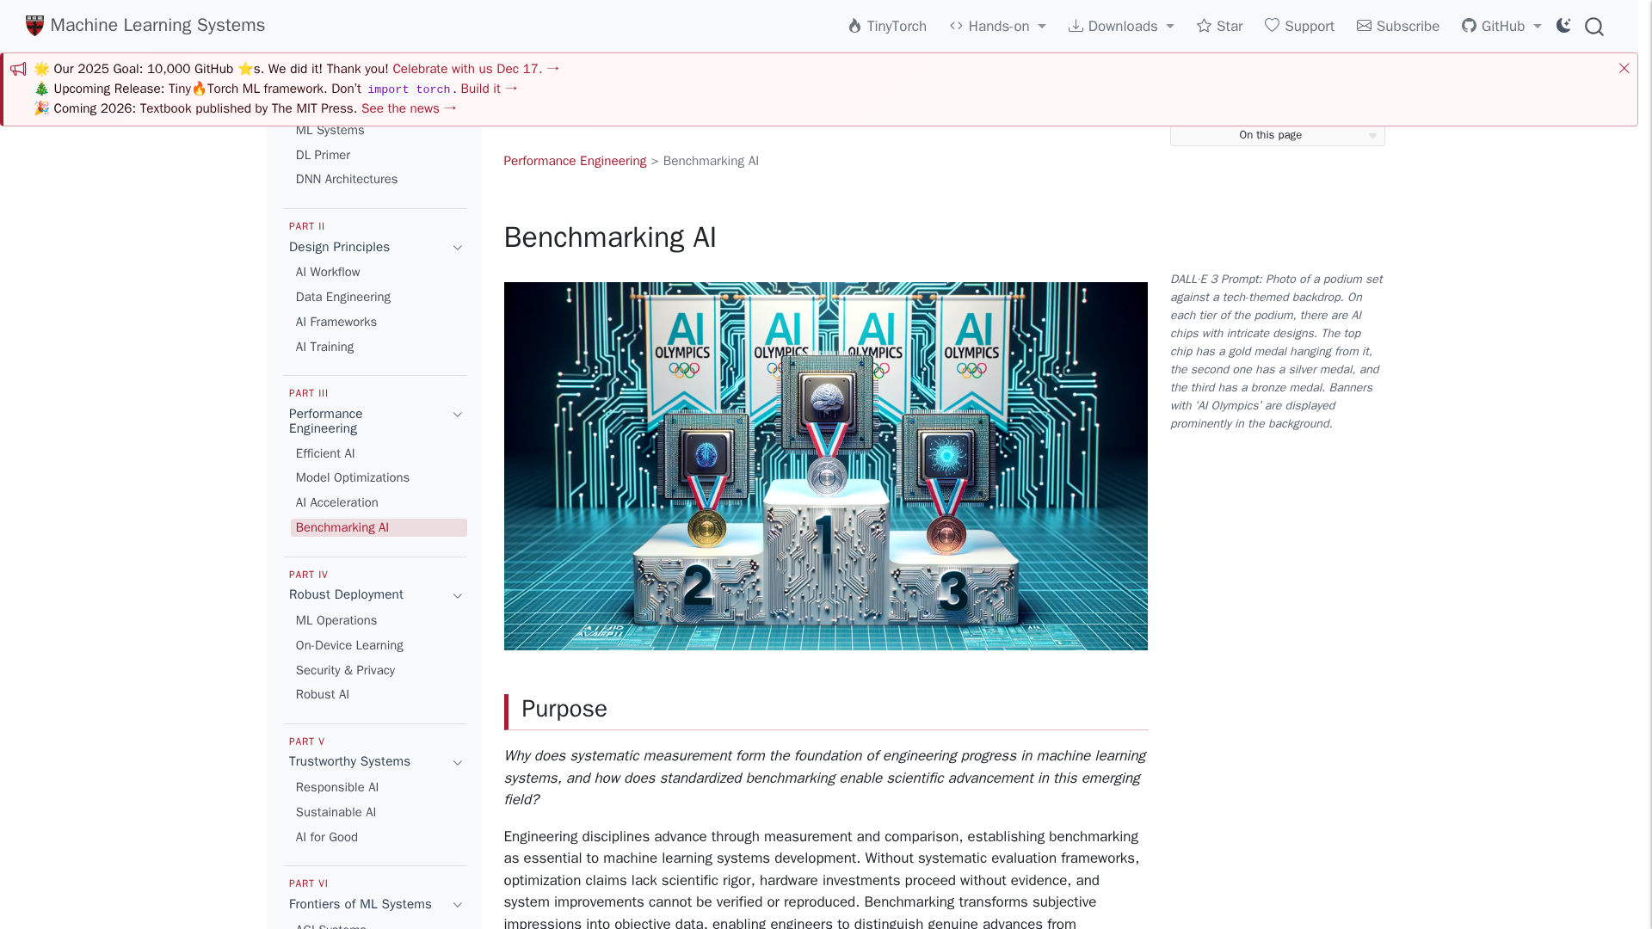Screen dimensions: 1652x929
Task: Open TinyTorch via the flame icon
Action: click(x=854, y=27)
